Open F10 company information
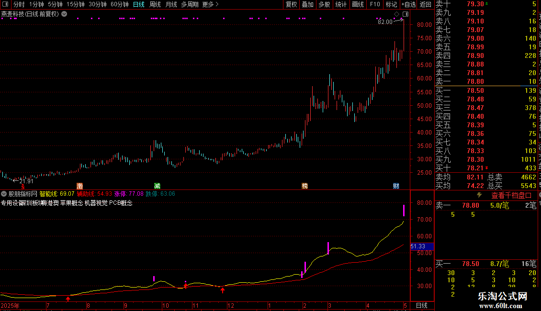This screenshot has height=311, width=541. 375,4
